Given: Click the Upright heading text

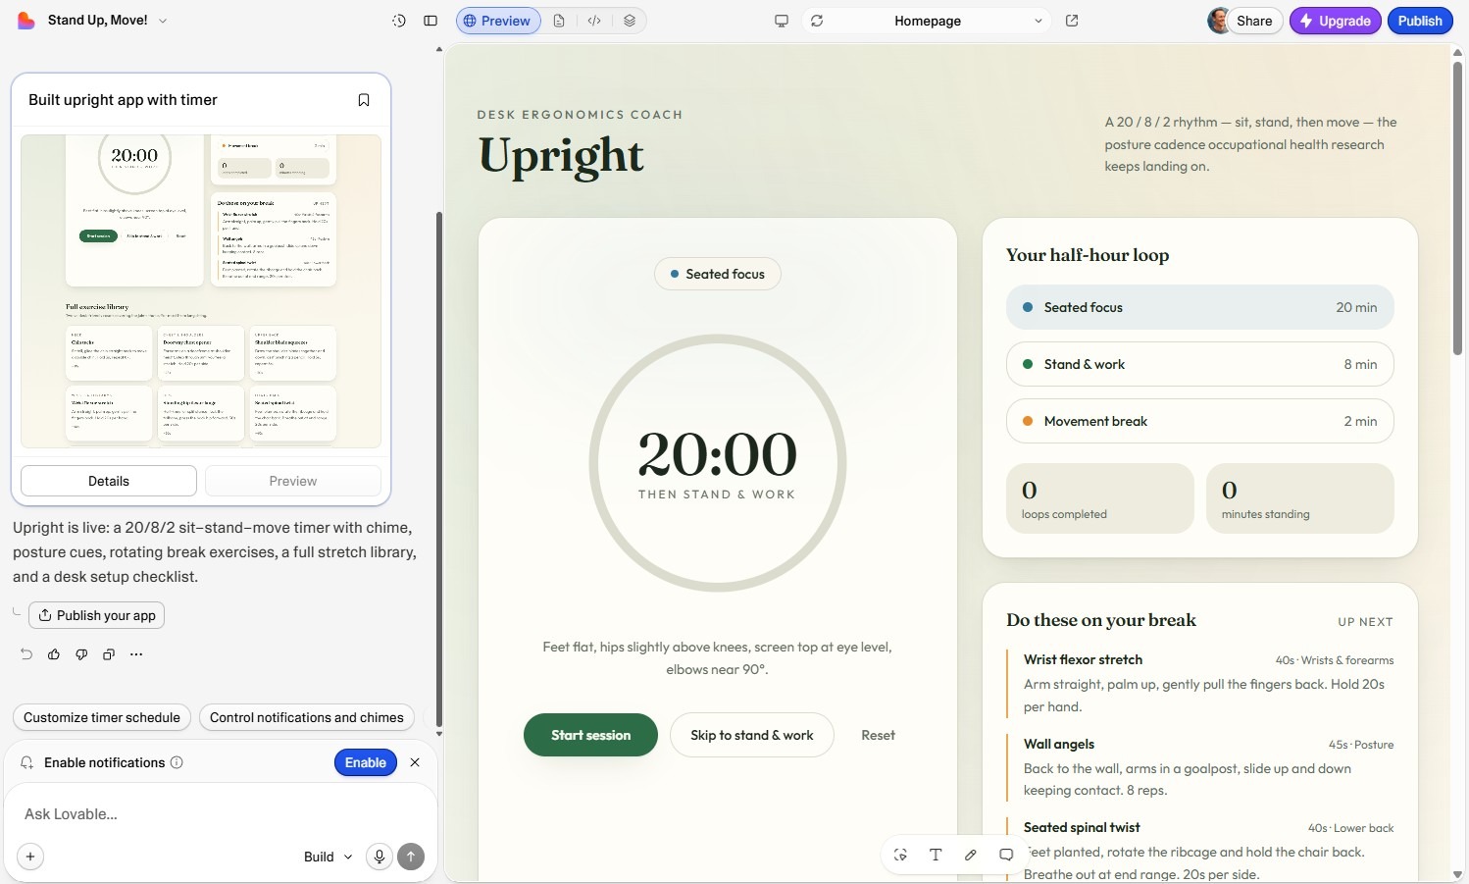Looking at the screenshot, I should [561, 156].
